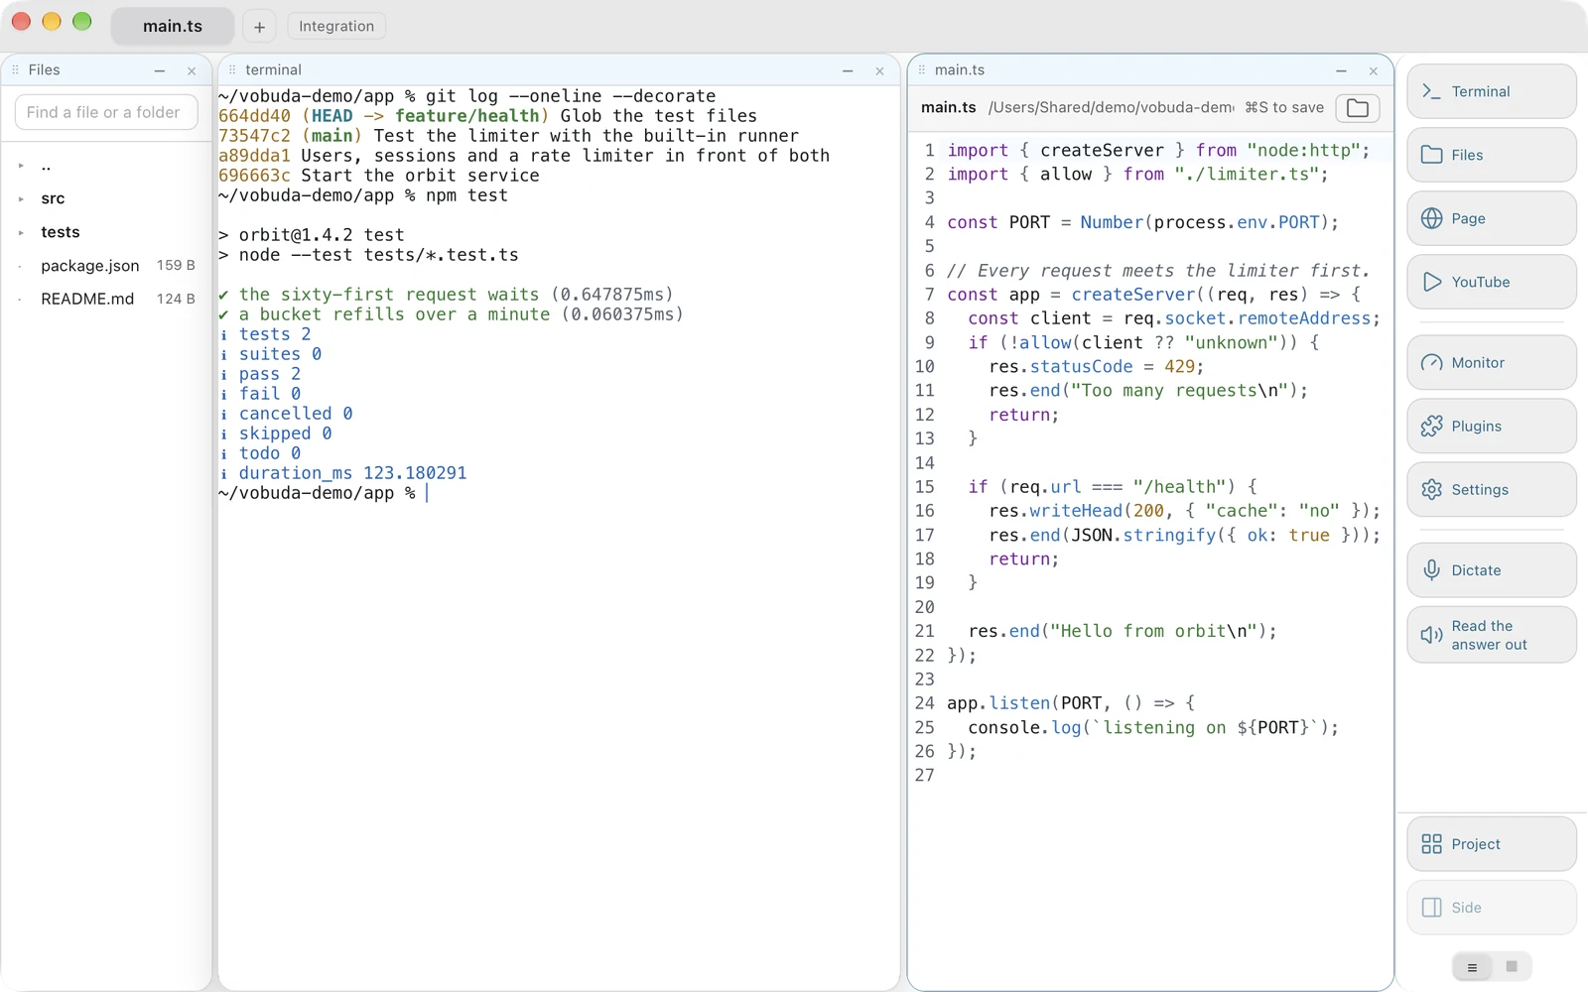Open package.json in the file list
This screenshot has height=992, width=1588.
pyautogui.click(x=106, y=266)
